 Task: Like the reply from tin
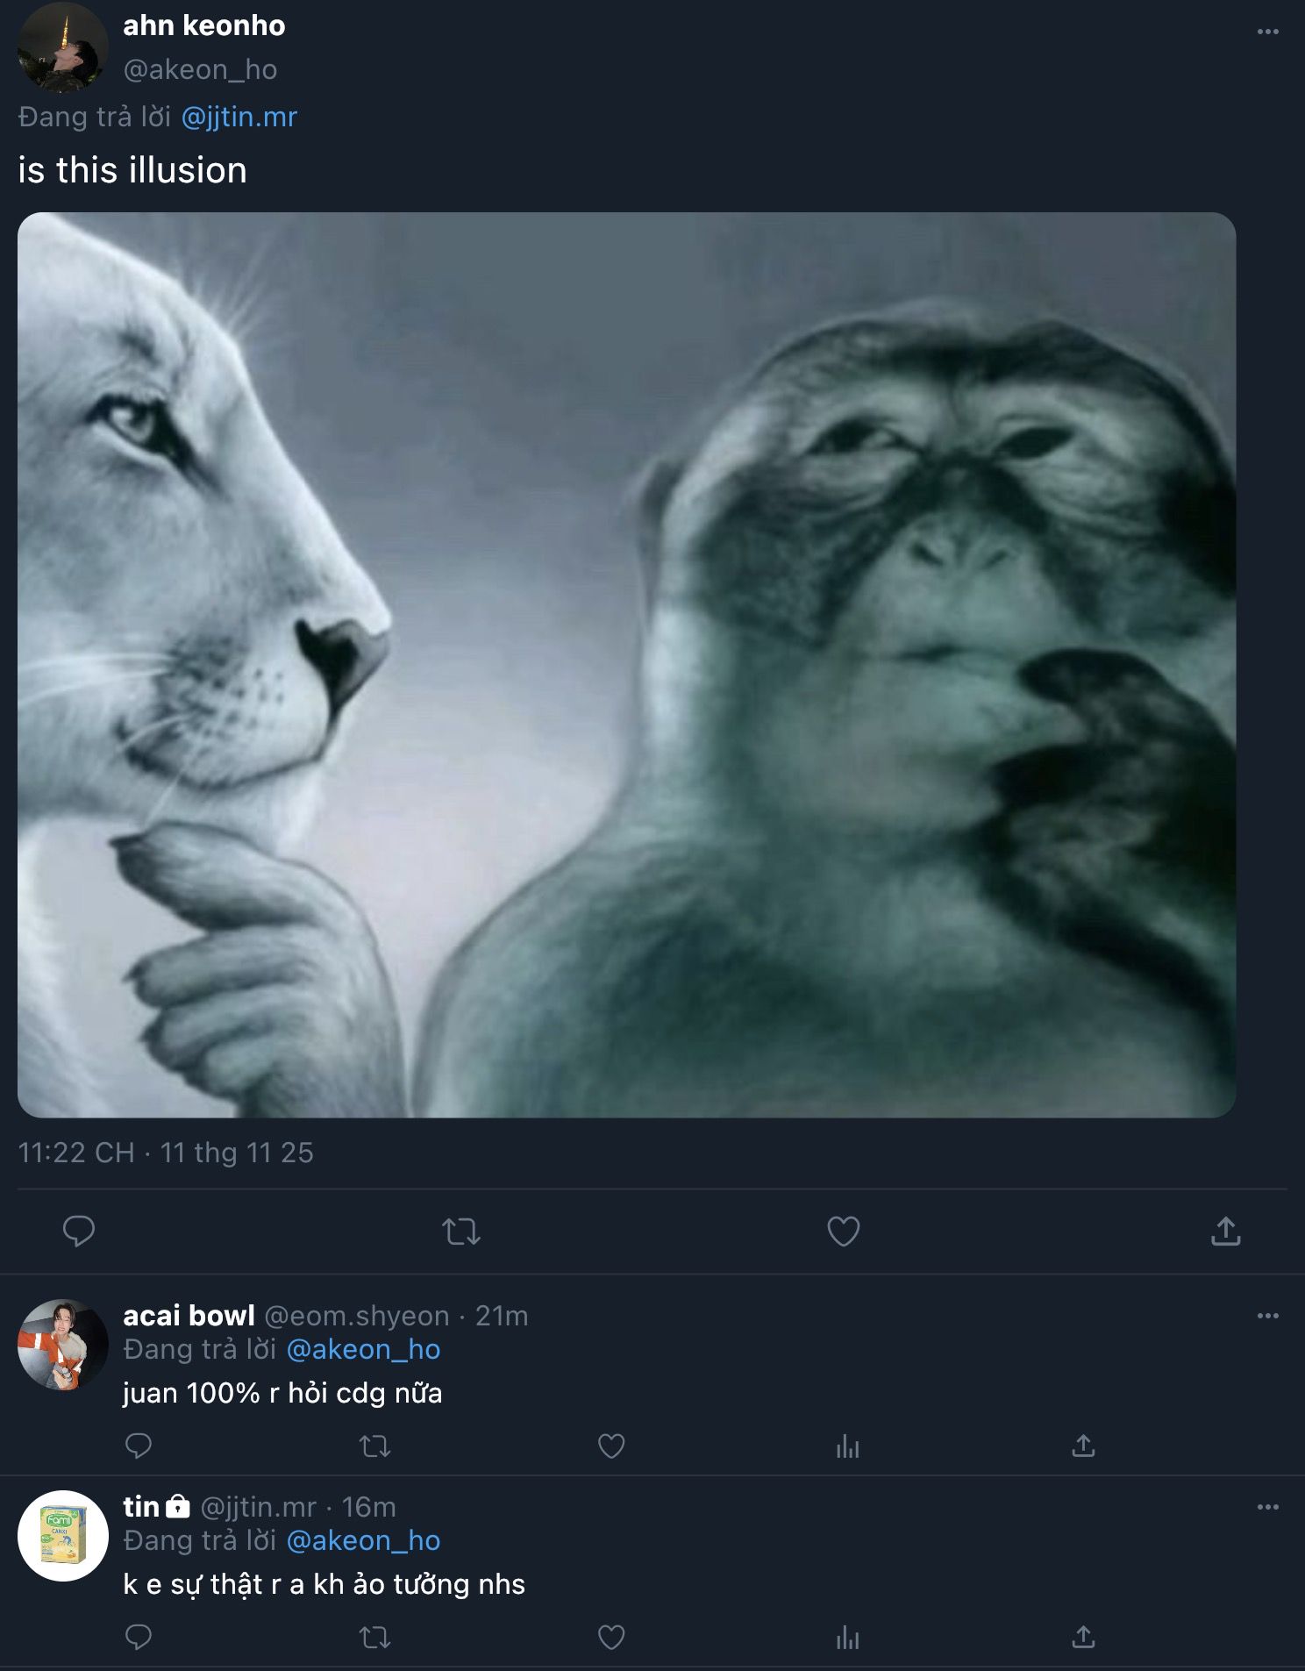611,1637
